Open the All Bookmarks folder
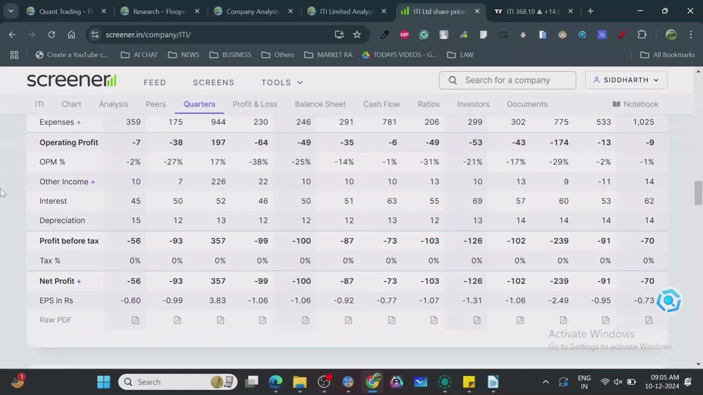This screenshot has width=703, height=395. click(x=668, y=55)
